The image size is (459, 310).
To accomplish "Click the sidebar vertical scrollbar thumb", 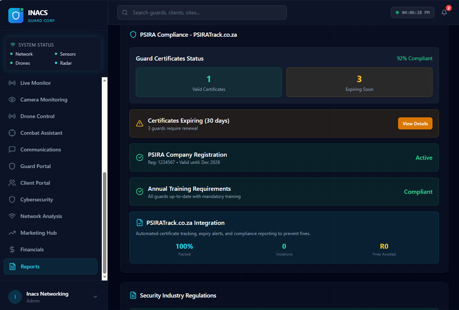I will point(105,223).
